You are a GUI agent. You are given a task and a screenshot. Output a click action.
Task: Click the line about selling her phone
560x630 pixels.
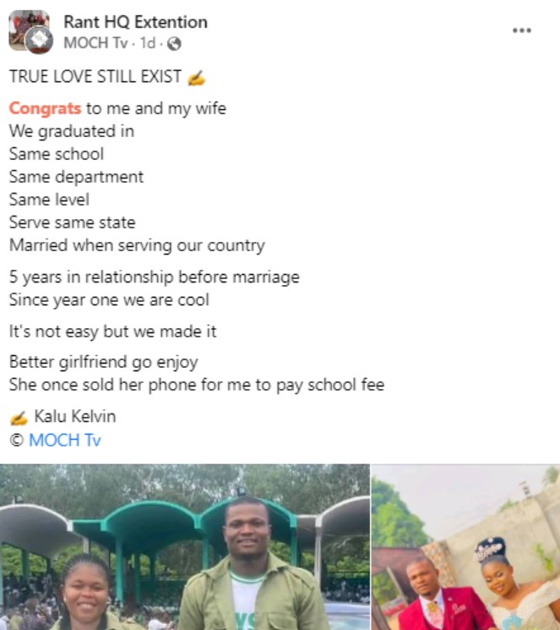pos(197,385)
